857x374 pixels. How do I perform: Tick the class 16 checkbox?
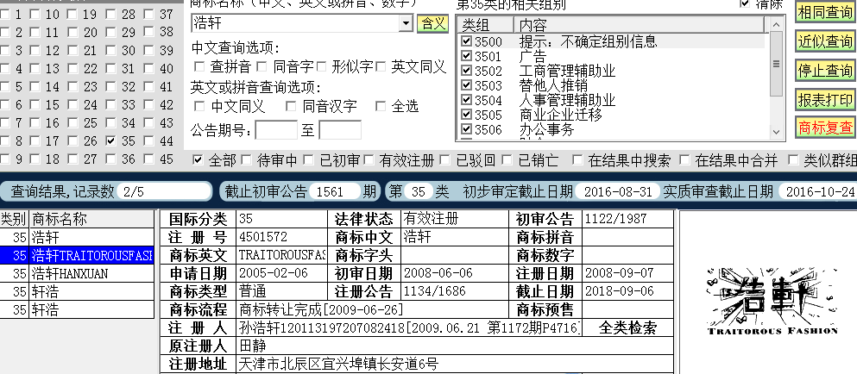coord(35,123)
